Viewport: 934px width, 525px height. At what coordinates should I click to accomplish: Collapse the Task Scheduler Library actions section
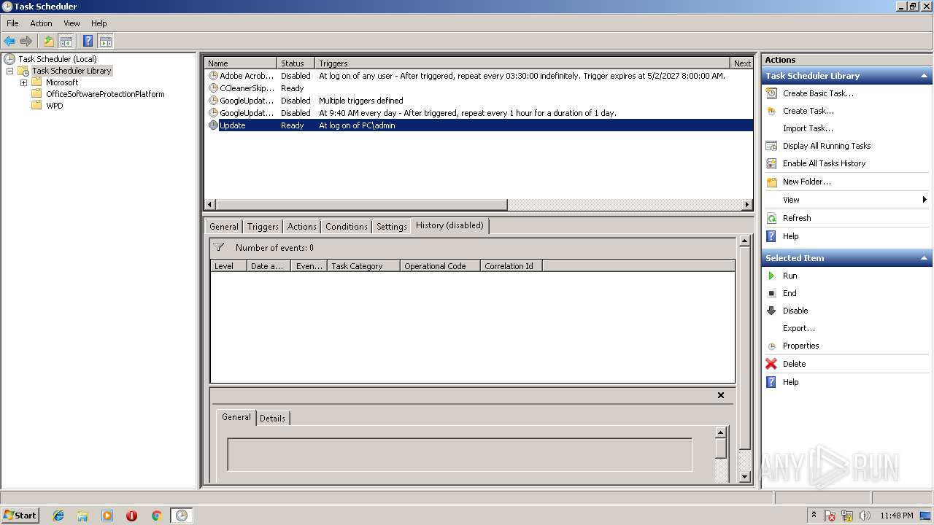pos(924,76)
